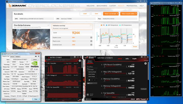
Task: Click the lock icon next to Memory Voltage
Action: click(102, 86)
